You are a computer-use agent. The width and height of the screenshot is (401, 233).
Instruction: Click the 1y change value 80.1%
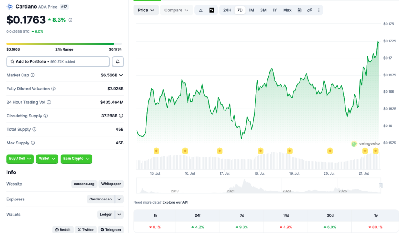point(376,227)
